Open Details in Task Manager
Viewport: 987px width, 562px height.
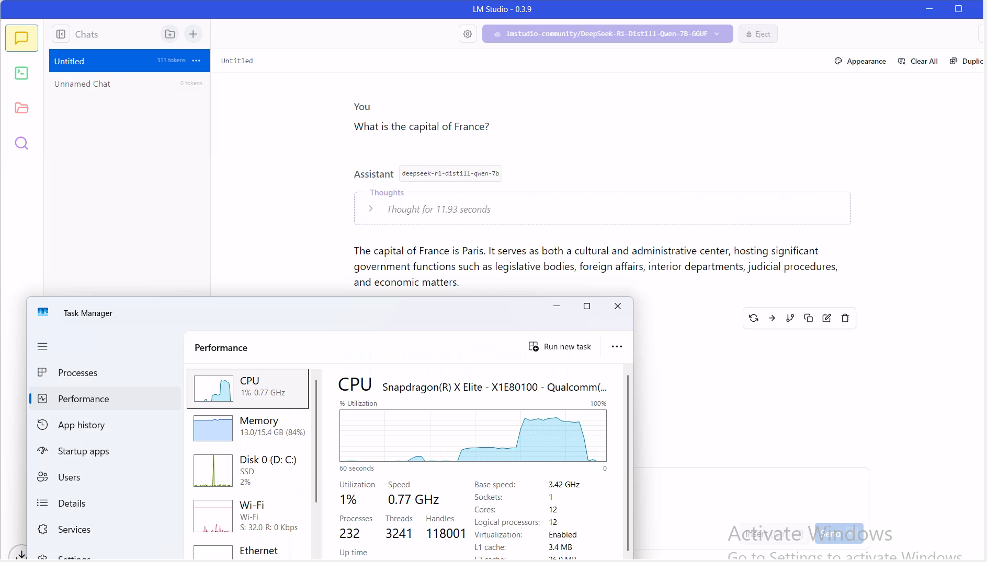[105, 503]
